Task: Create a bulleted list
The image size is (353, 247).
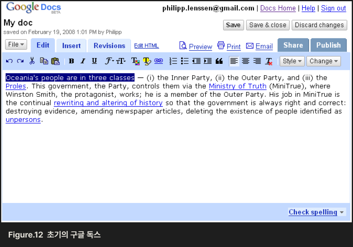Action: point(185,61)
